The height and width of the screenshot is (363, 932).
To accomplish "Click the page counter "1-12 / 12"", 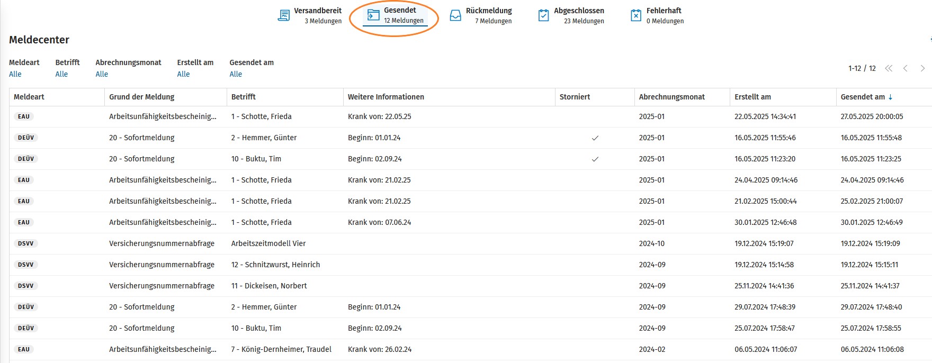I will pos(862,68).
